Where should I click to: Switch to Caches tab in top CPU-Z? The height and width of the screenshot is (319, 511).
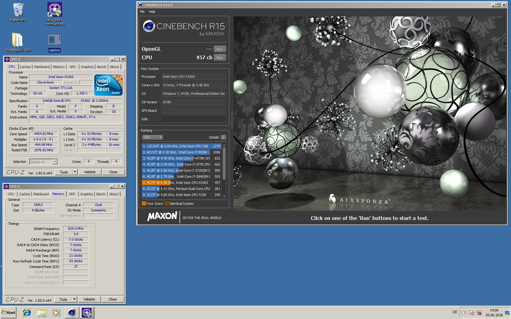point(25,67)
